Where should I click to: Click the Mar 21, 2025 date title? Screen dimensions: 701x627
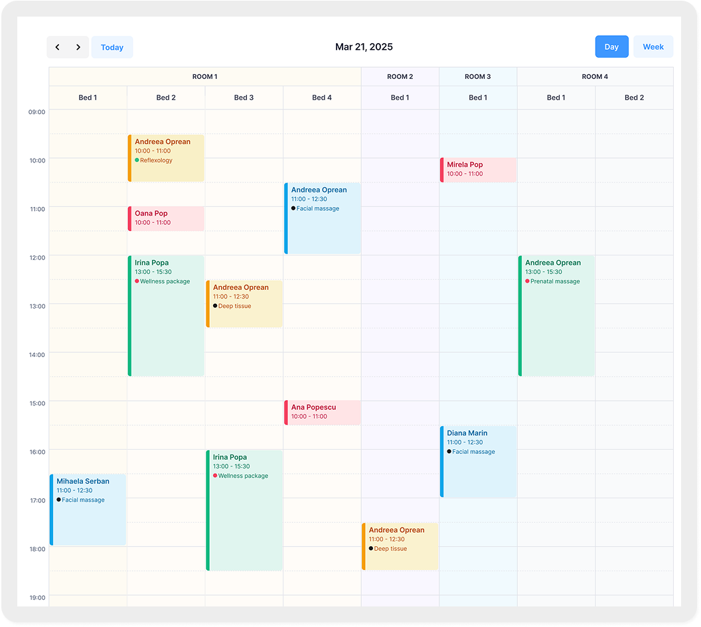coord(364,47)
